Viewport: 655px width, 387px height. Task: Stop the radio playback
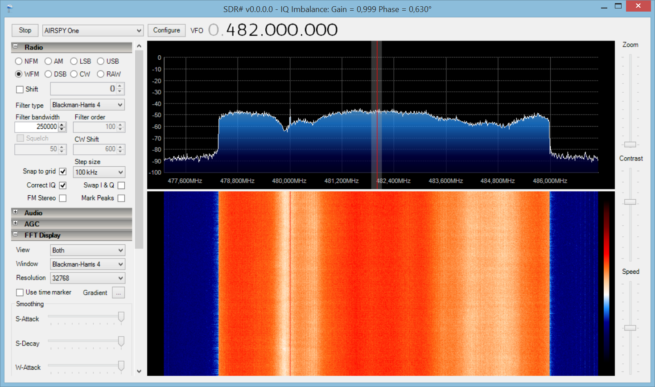25,30
